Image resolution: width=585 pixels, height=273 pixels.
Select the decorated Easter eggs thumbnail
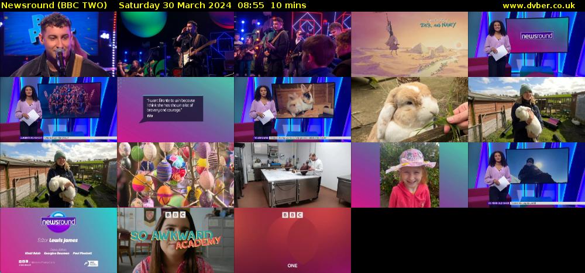(175, 175)
